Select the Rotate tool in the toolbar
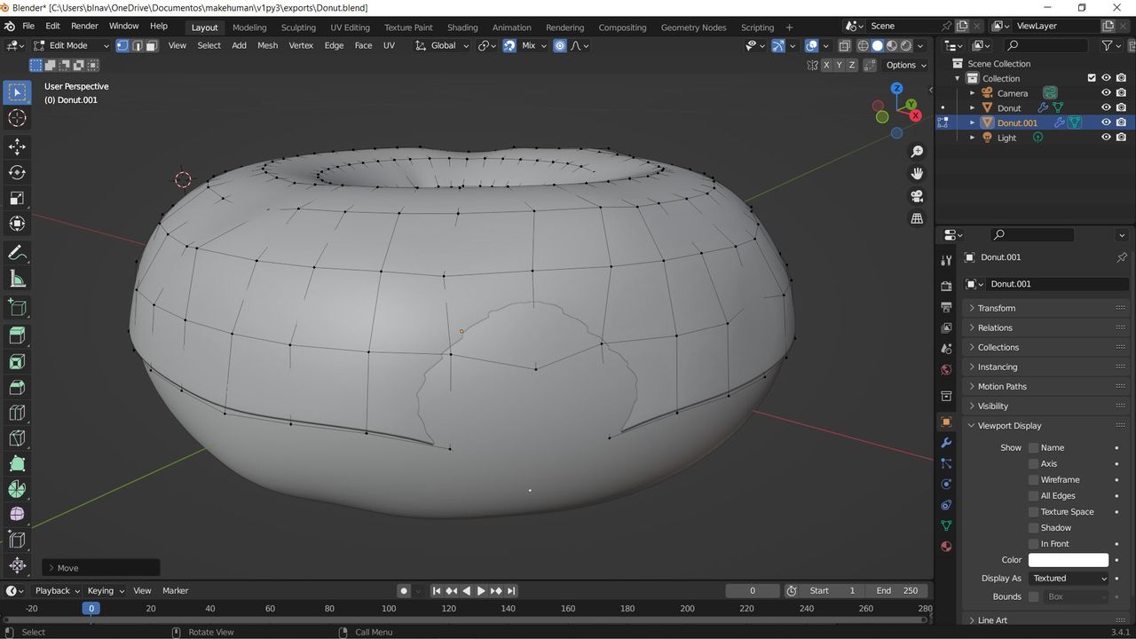Screen dimensions: 1136x639 (17, 172)
